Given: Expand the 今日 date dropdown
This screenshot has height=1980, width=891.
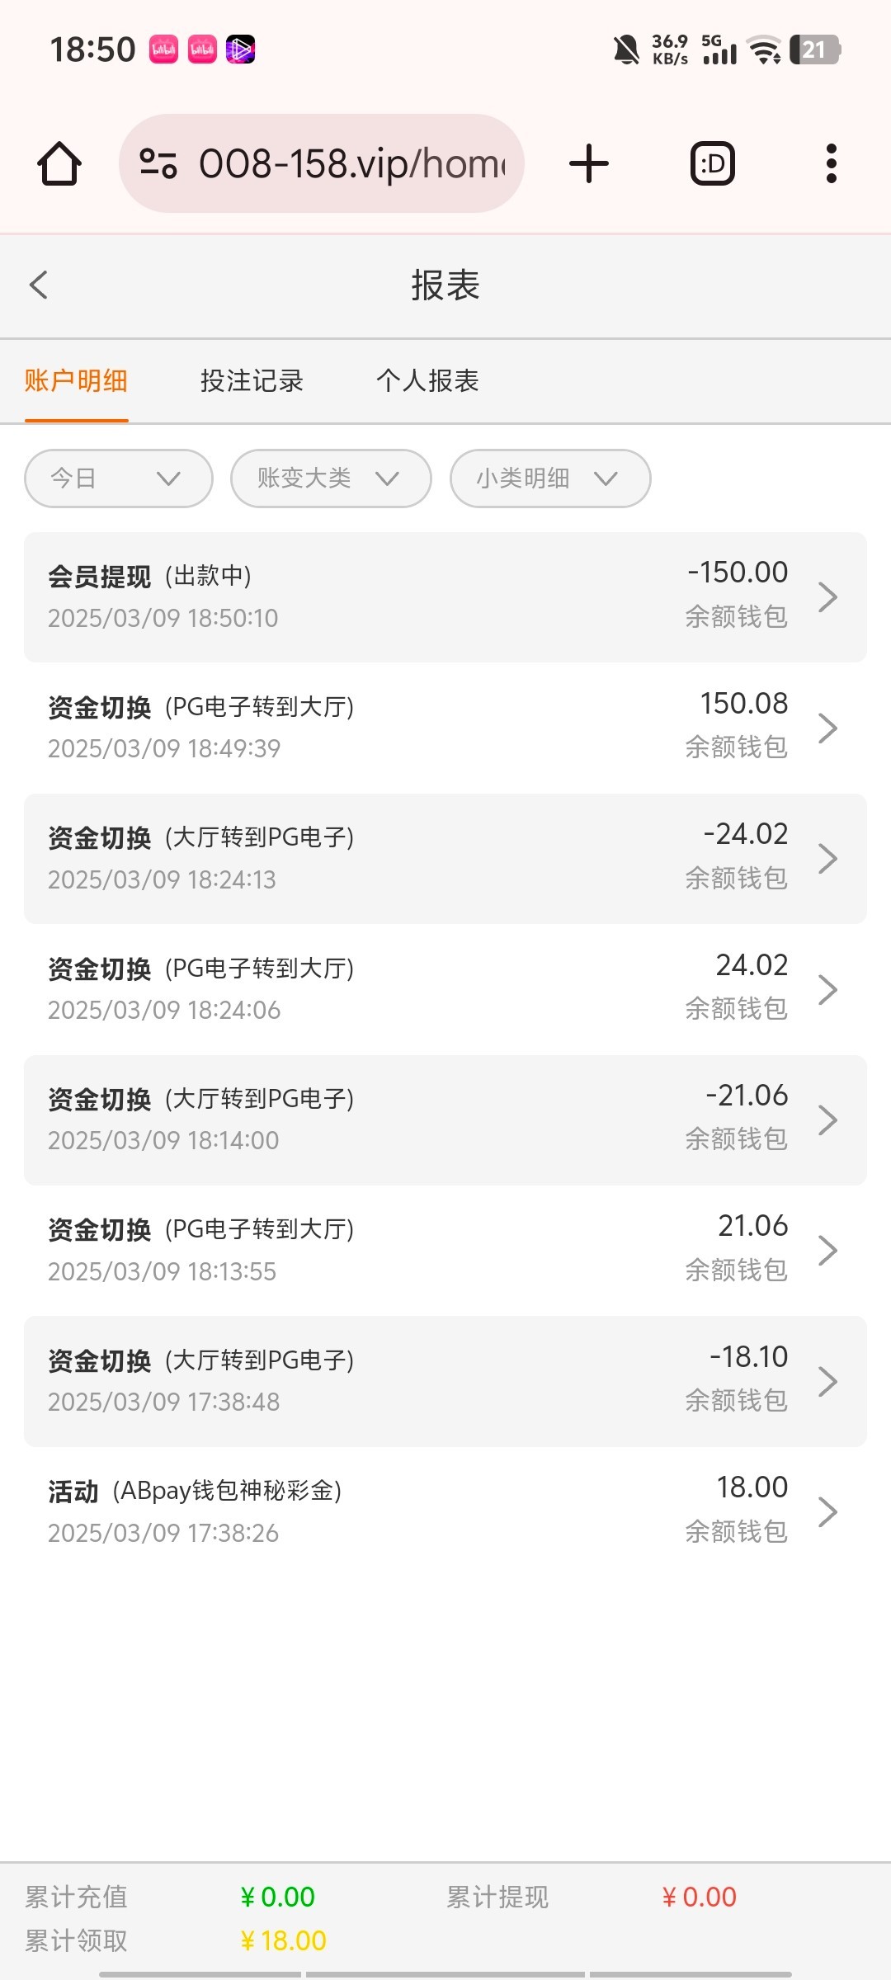Looking at the screenshot, I should coord(118,478).
